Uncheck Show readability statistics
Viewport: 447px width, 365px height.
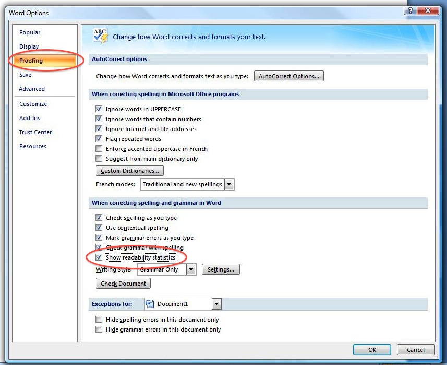[99, 257]
